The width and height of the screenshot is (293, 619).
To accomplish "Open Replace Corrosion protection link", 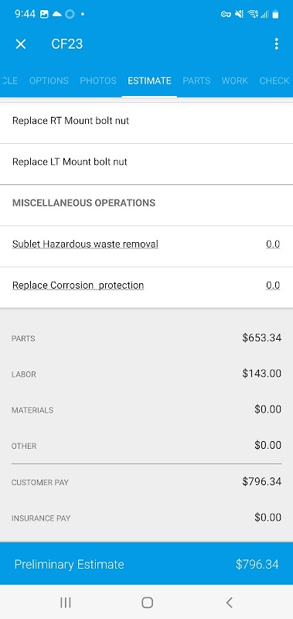I will coord(78,285).
